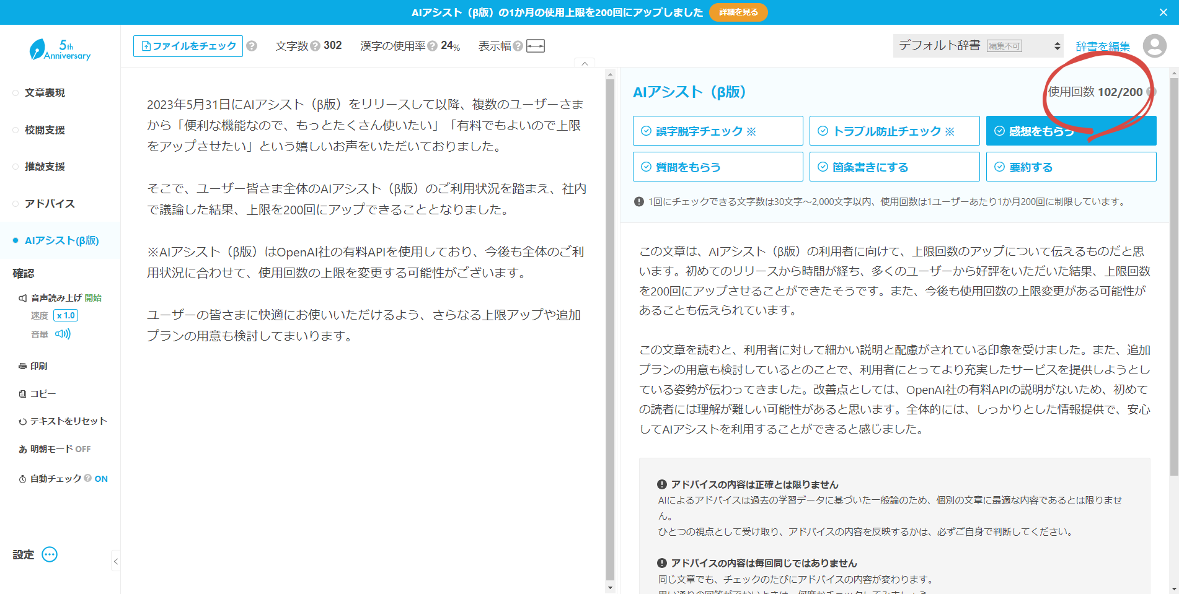This screenshot has height=594, width=1179.
Task: Click into the main text editor paragraph
Action: tap(366, 220)
